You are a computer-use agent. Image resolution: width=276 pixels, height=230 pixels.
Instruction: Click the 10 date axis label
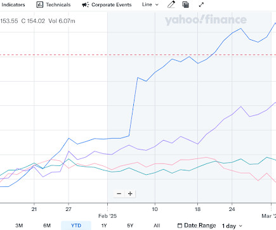coord(155,209)
